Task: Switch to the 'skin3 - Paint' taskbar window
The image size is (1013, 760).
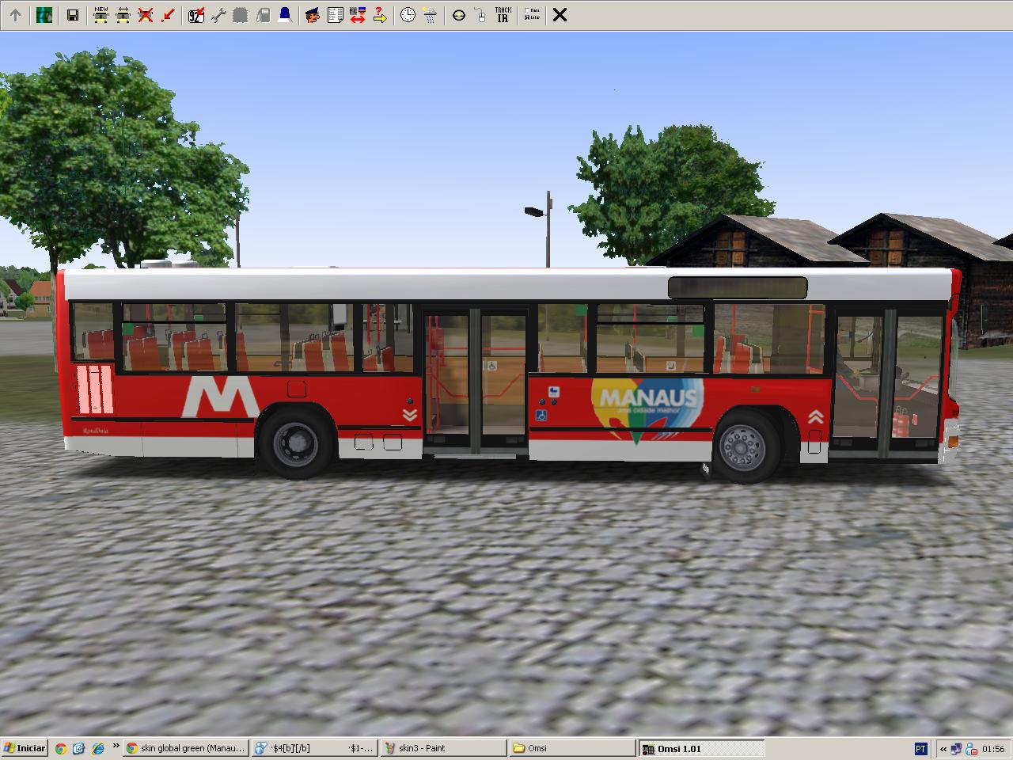Action: tap(443, 748)
